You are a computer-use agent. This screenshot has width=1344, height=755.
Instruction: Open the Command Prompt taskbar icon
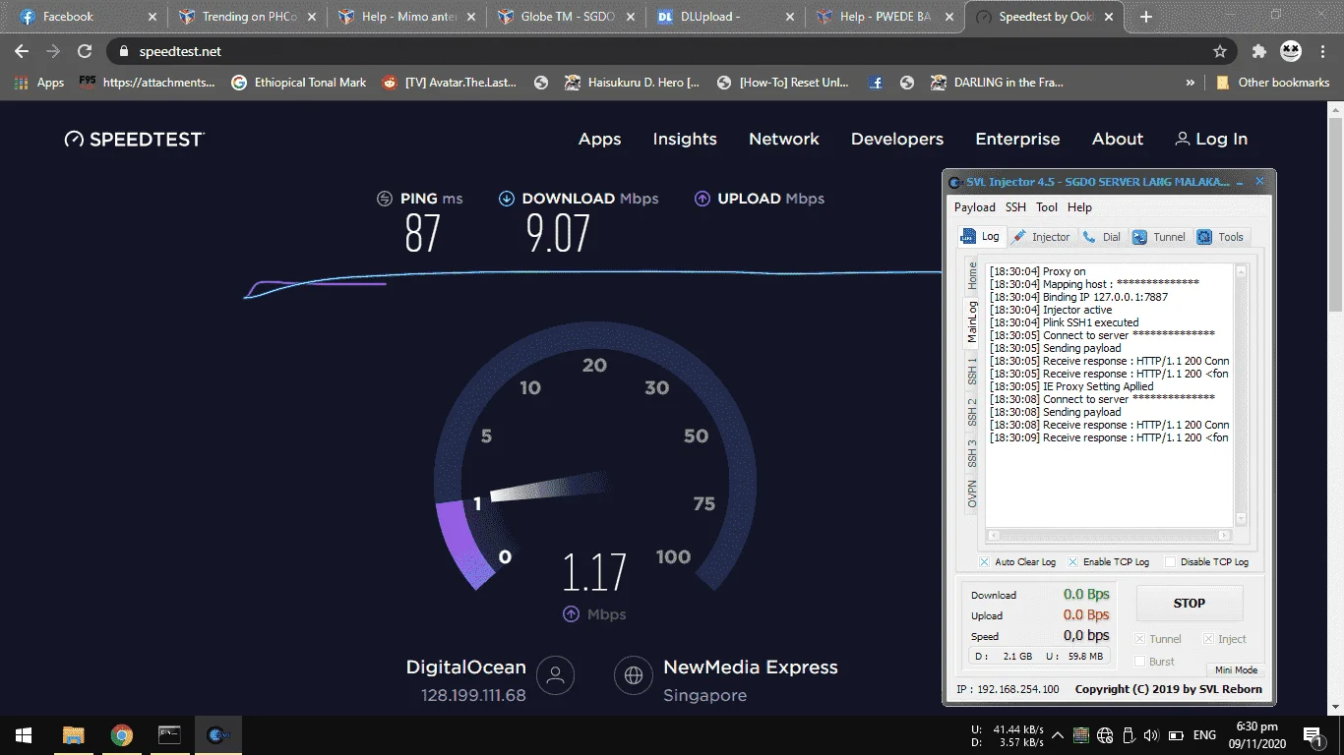[169, 735]
